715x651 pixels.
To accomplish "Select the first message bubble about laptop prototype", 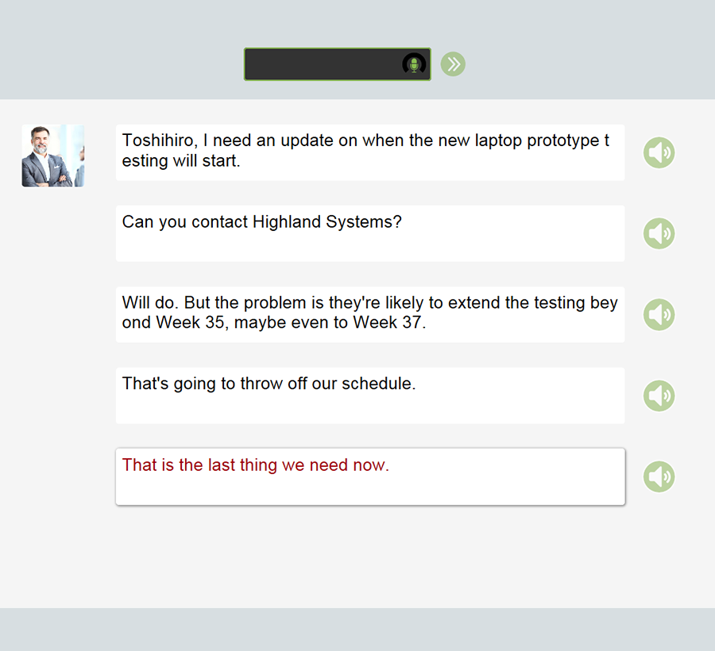I will click(369, 152).
